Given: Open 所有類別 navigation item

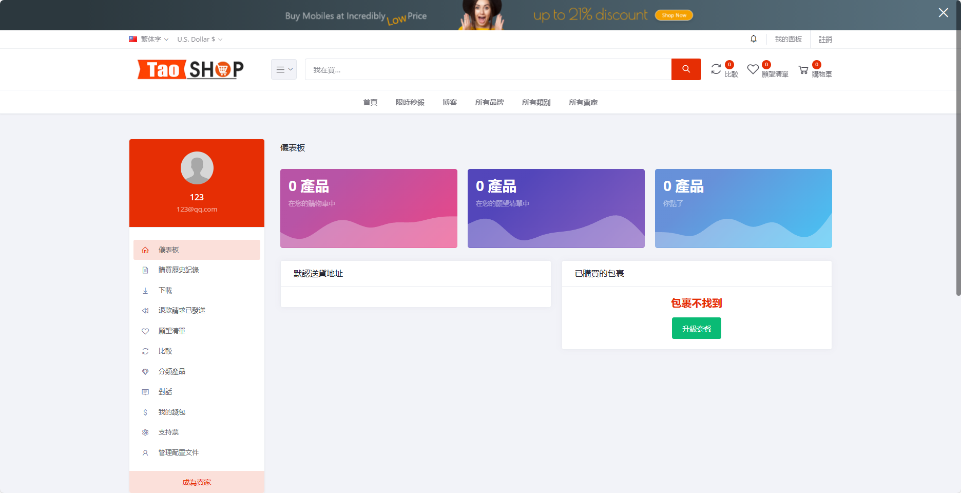Looking at the screenshot, I should (x=536, y=102).
